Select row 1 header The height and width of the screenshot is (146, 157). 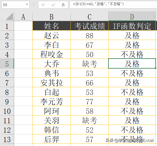click(7, 26)
